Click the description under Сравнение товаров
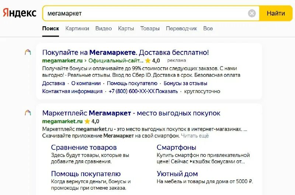Image resolution: width=295 pixels, height=195 pixels. pyautogui.click(x=90, y=158)
